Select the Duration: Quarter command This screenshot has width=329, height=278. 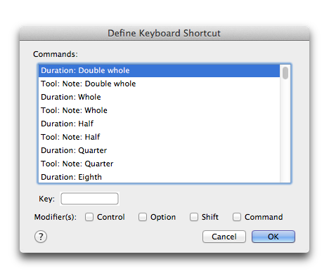point(159,150)
